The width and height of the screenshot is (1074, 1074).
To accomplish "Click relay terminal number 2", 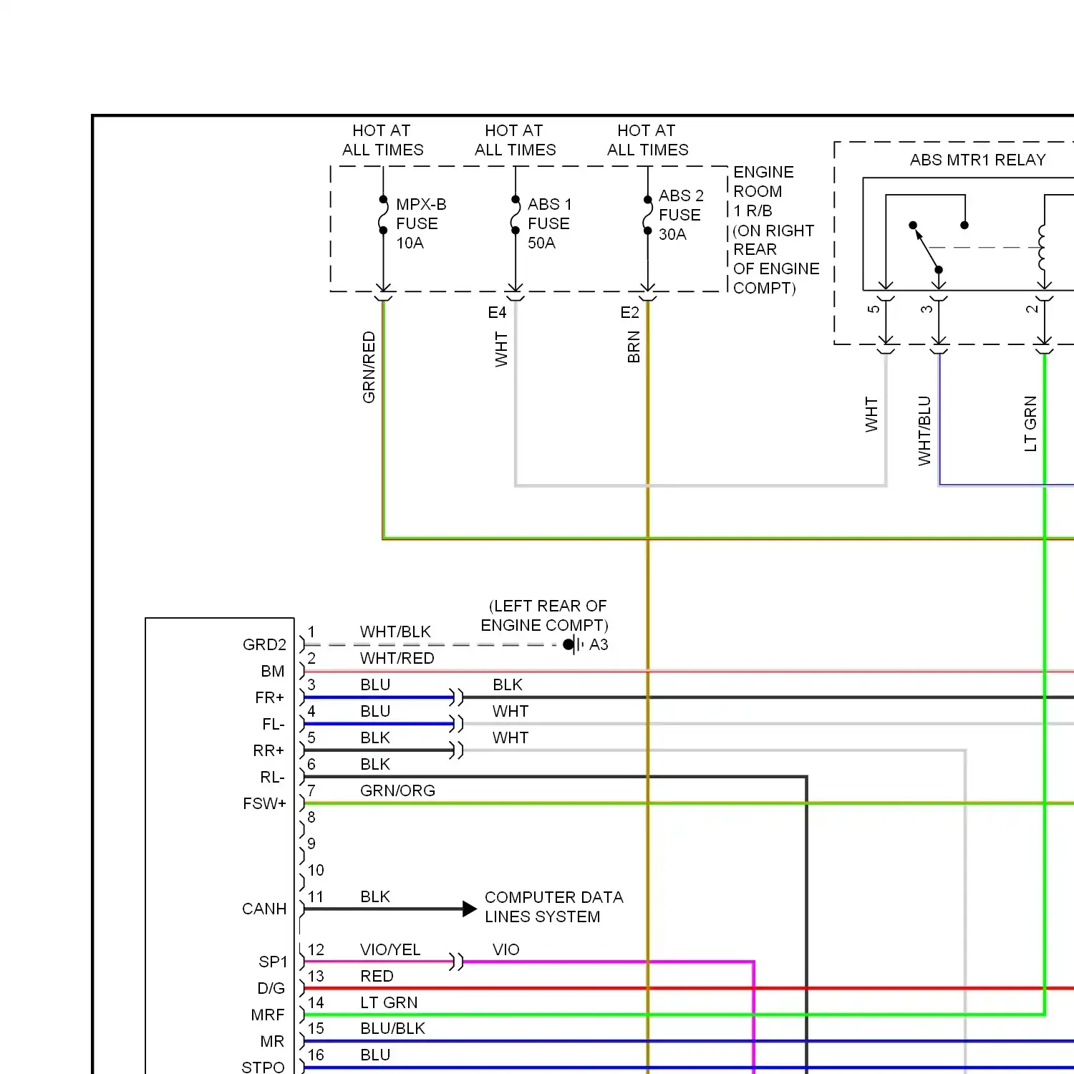I will pyautogui.click(x=1032, y=309).
